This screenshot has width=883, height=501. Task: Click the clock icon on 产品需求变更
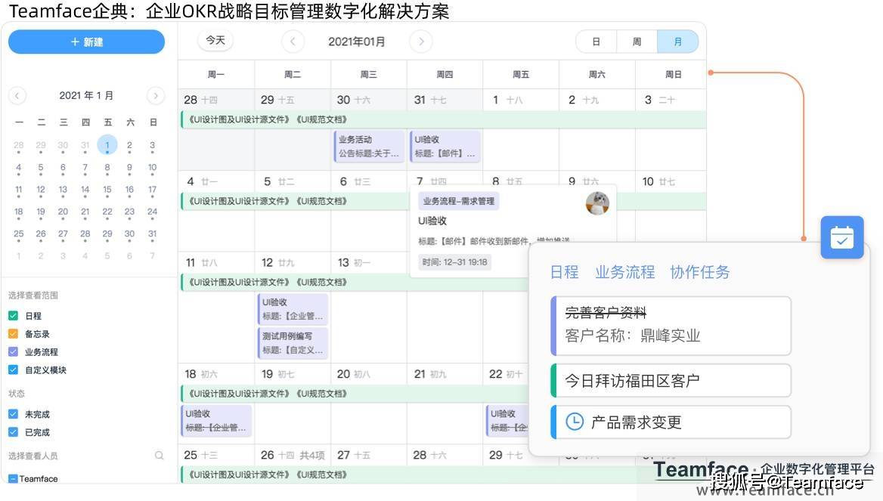[575, 422]
